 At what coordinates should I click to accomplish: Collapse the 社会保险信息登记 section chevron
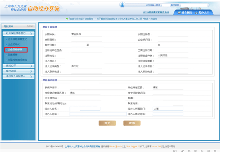31,33
